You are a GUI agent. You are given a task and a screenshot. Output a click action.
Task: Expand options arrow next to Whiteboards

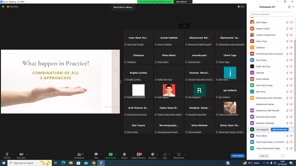(x=184, y=154)
